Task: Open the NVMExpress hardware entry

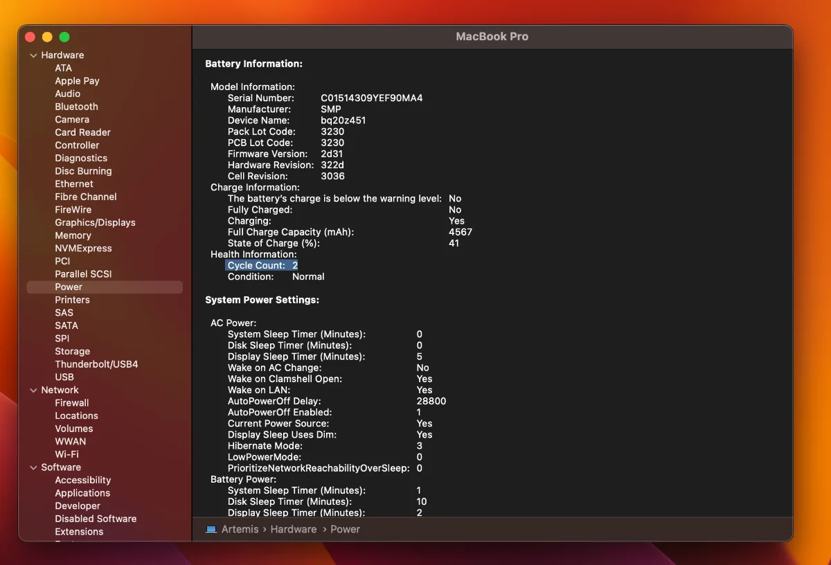Action: pyautogui.click(x=83, y=248)
